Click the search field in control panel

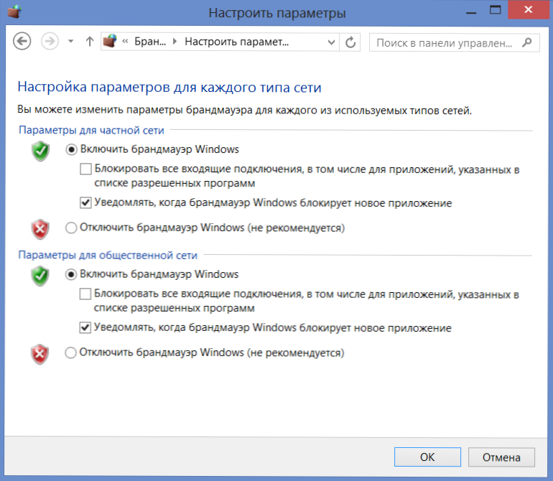click(454, 42)
